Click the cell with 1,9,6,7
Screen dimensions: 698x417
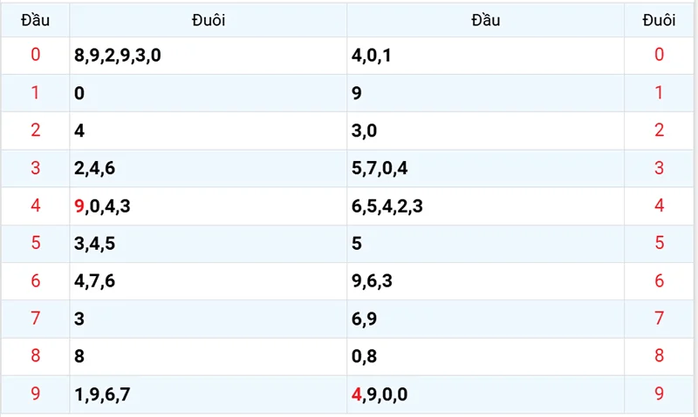[209, 394]
